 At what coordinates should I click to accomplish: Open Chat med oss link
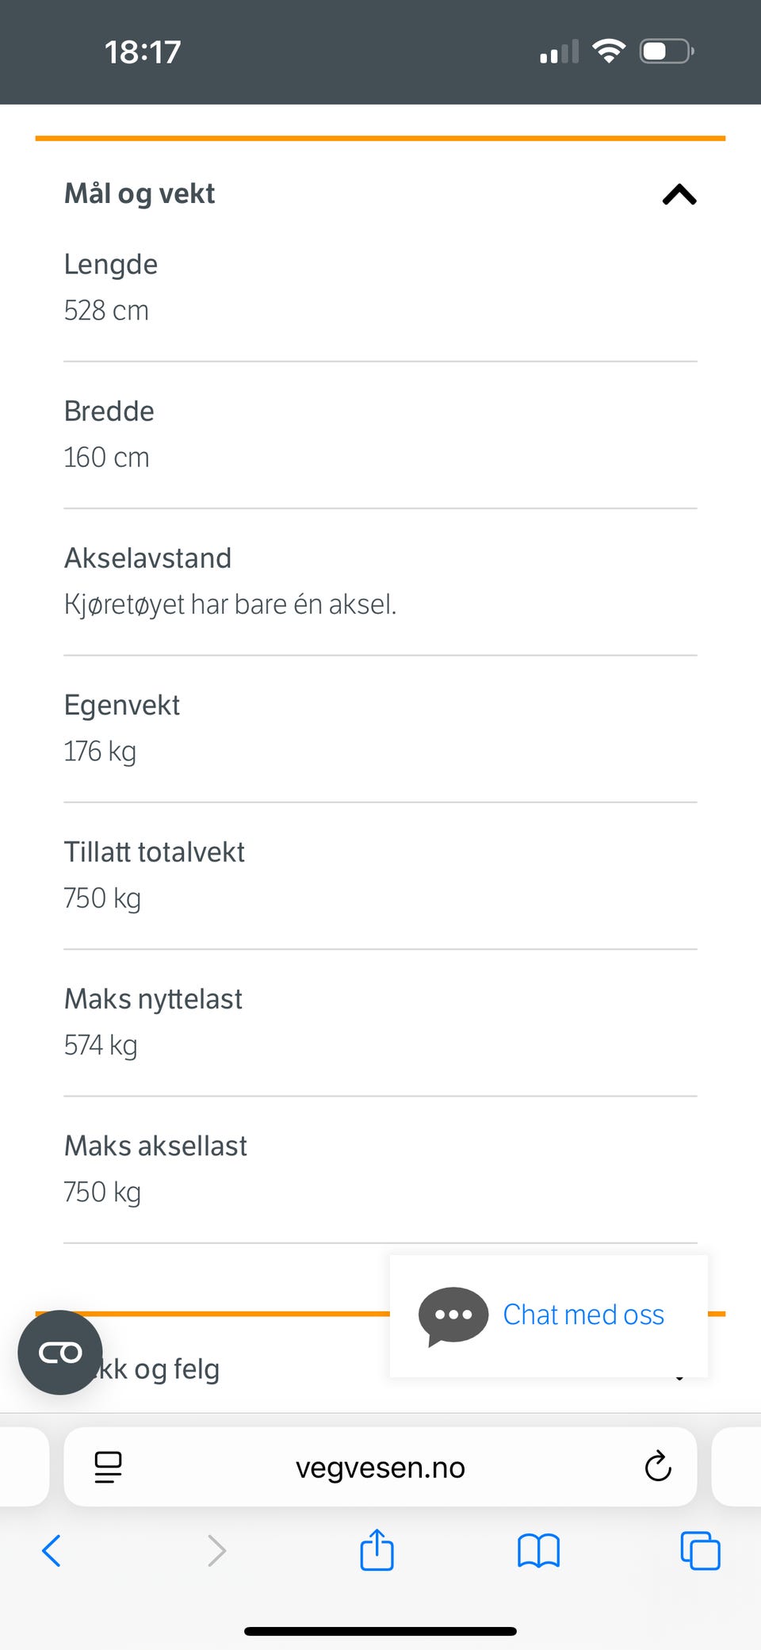583,1315
